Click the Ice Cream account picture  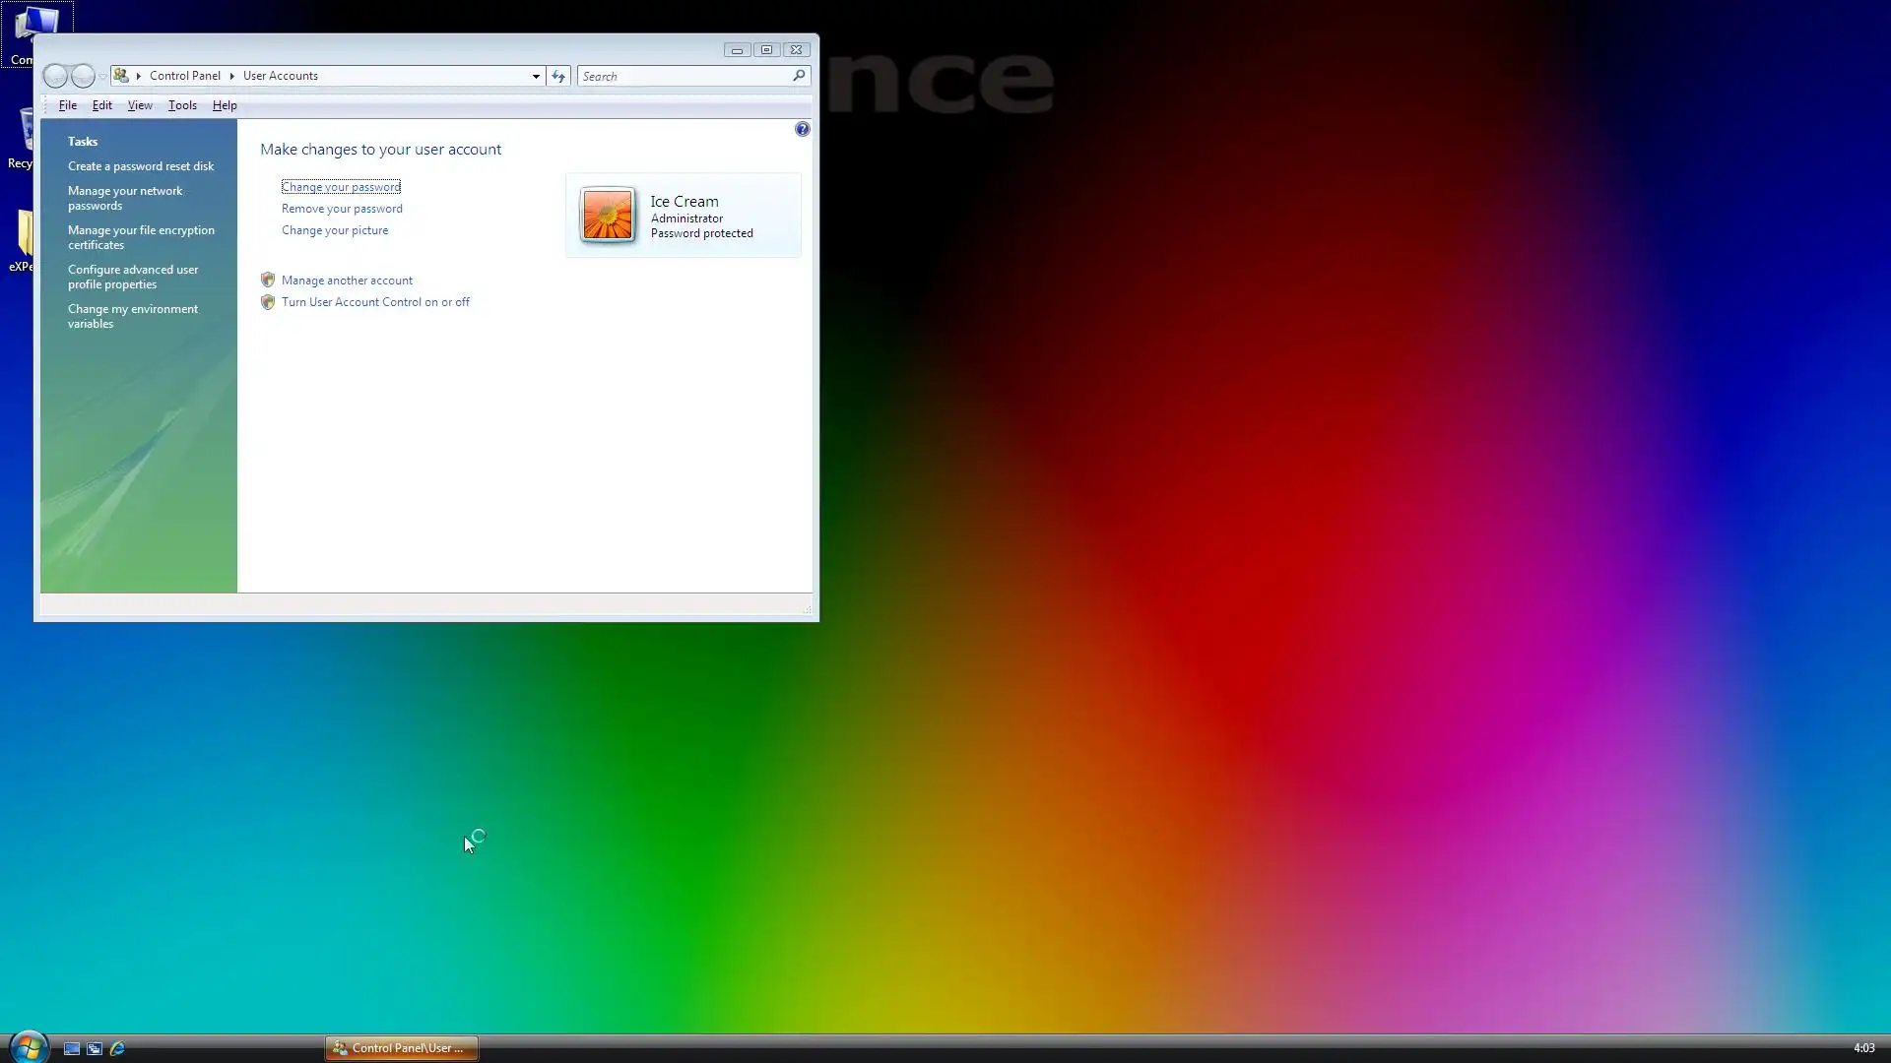pyautogui.click(x=607, y=215)
